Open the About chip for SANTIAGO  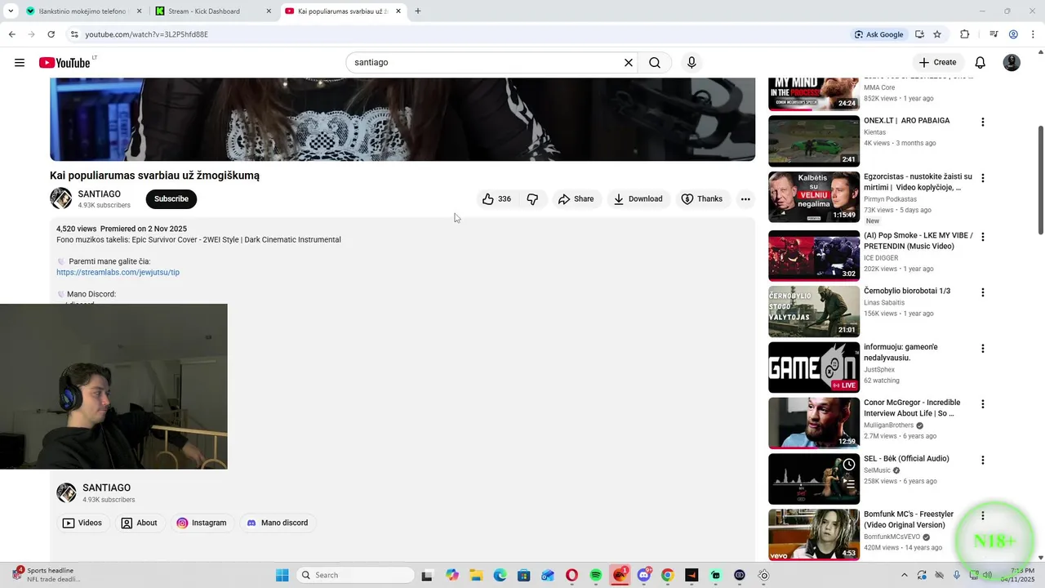[139, 523]
